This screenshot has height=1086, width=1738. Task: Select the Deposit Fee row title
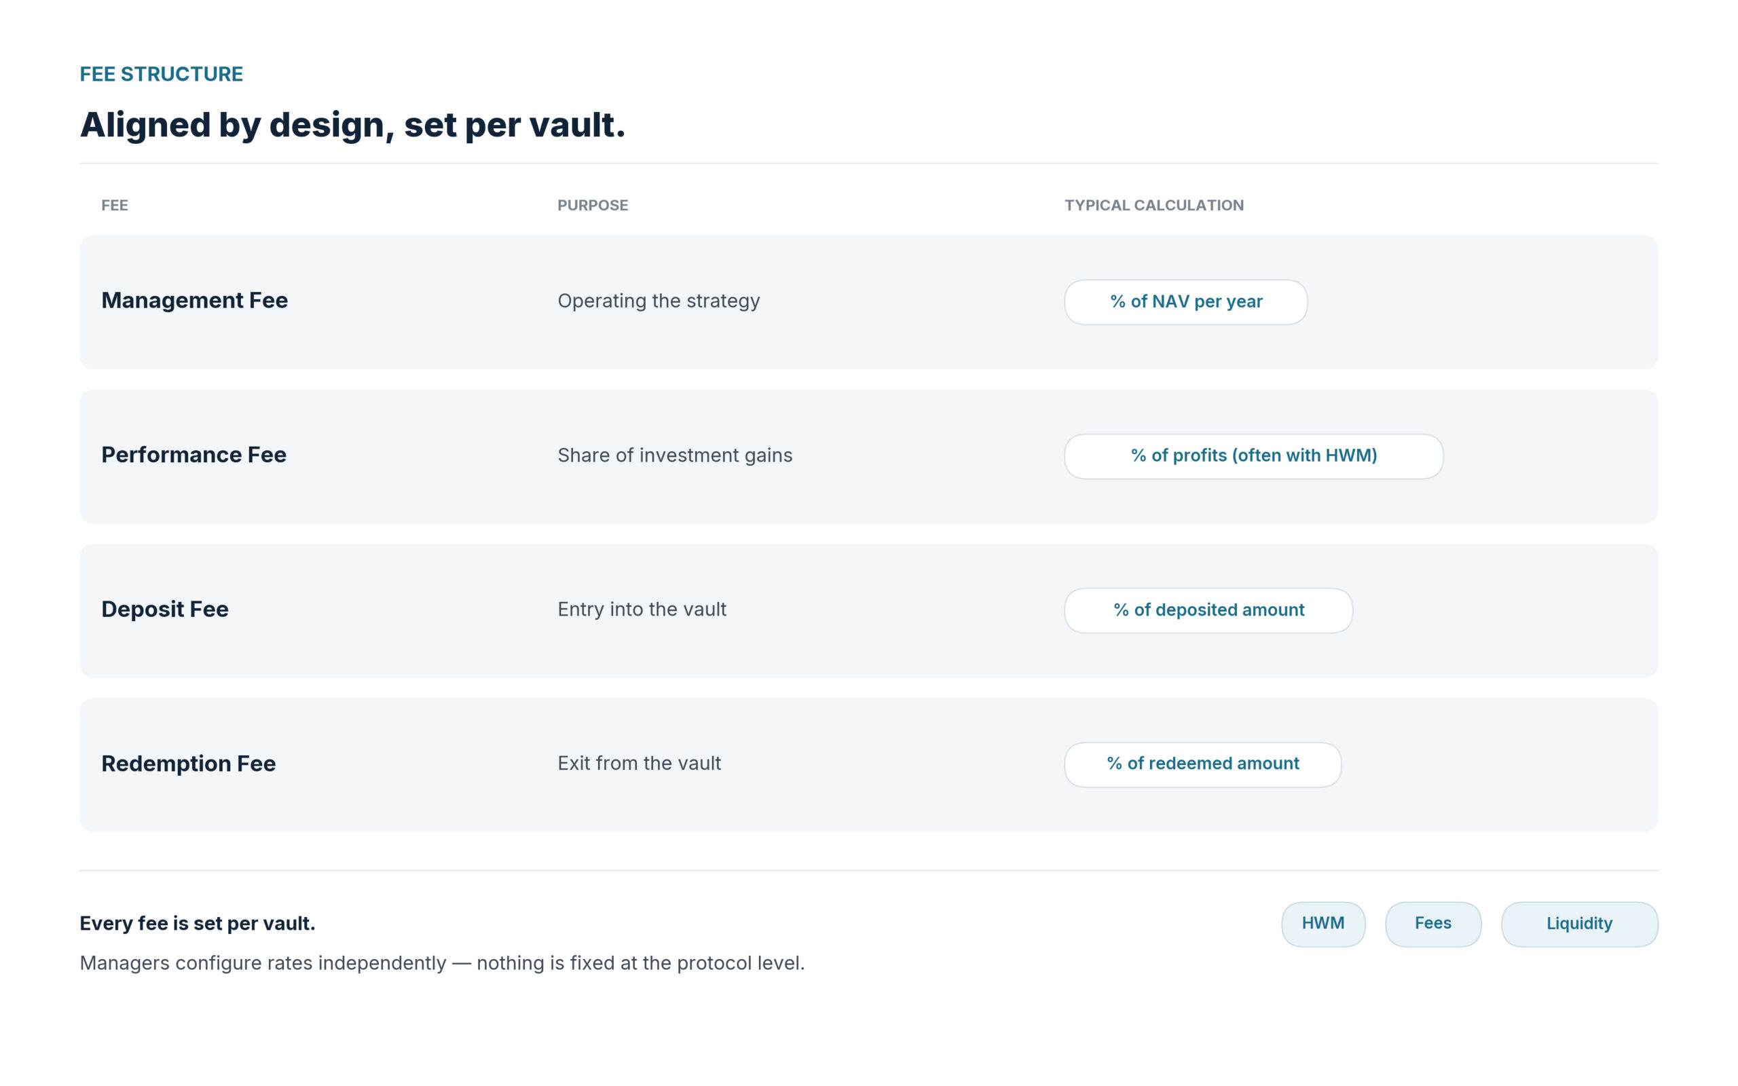tap(165, 609)
